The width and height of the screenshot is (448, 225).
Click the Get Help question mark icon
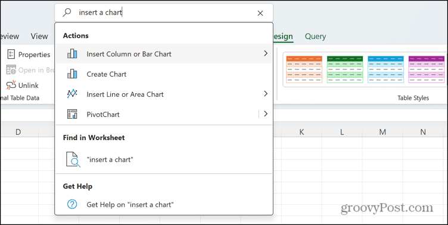[72, 204]
